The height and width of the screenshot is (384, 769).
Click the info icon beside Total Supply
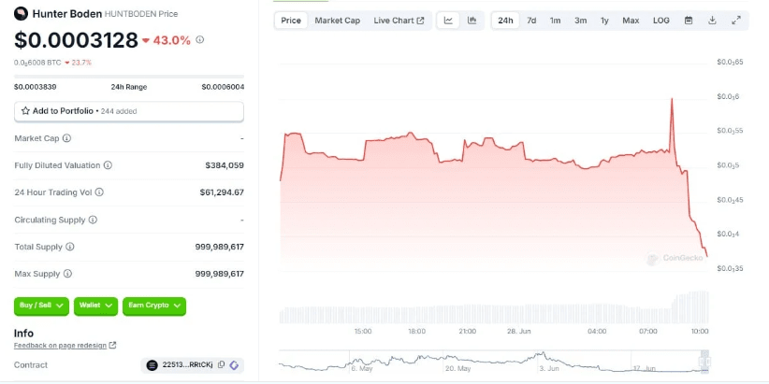coord(69,247)
